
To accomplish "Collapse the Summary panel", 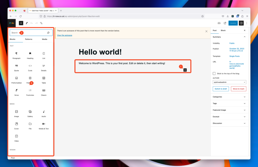I will pos(245,37).
